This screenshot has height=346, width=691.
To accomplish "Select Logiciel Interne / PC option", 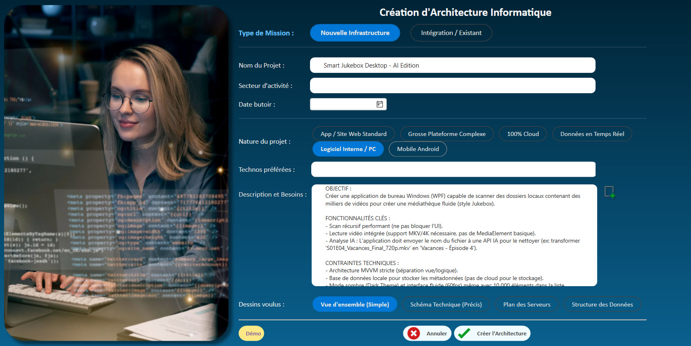I will (x=348, y=149).
